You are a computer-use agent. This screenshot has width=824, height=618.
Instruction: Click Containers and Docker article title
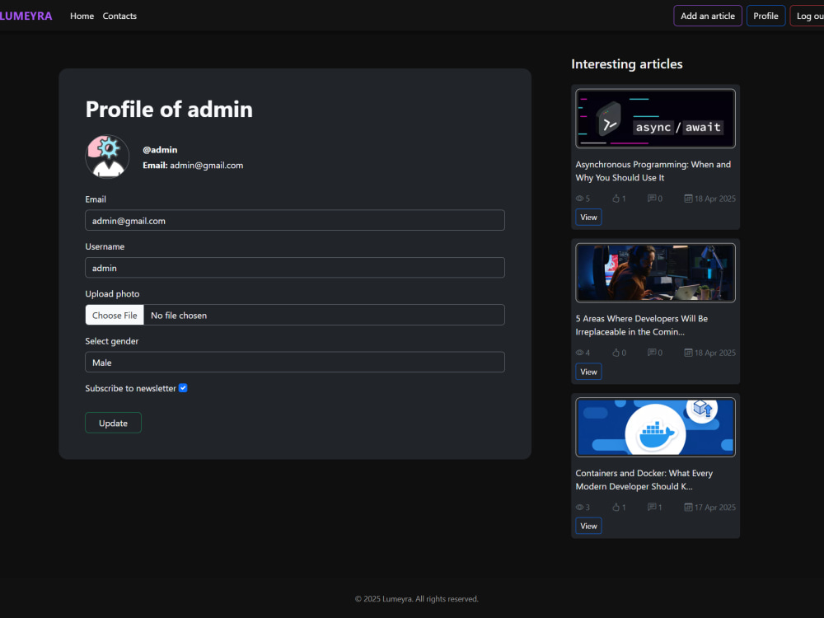click(644, 480)
